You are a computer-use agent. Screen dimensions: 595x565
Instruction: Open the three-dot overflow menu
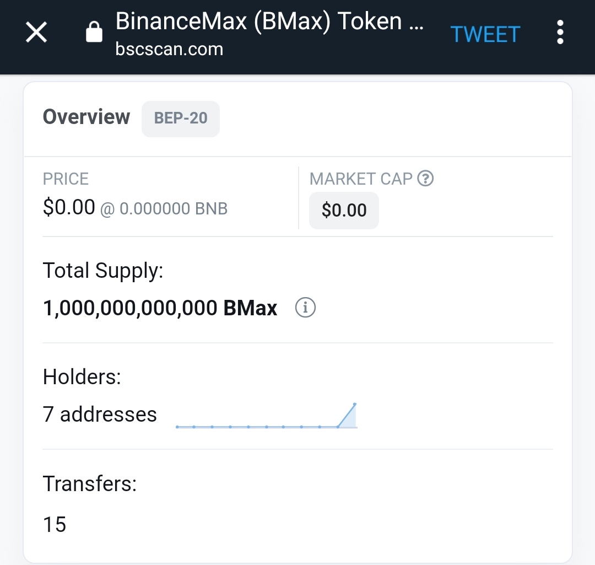pyautogui.click(x=560, y=33)
